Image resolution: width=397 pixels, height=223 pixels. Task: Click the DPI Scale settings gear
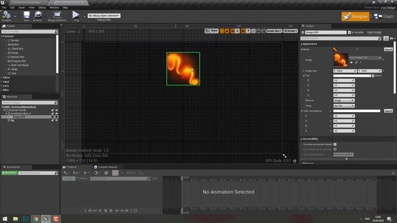click(295, 161)
